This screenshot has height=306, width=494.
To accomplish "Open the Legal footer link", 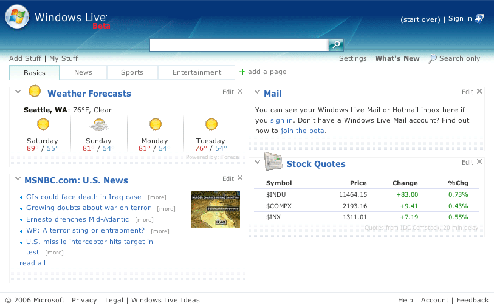I will (114, 300).
